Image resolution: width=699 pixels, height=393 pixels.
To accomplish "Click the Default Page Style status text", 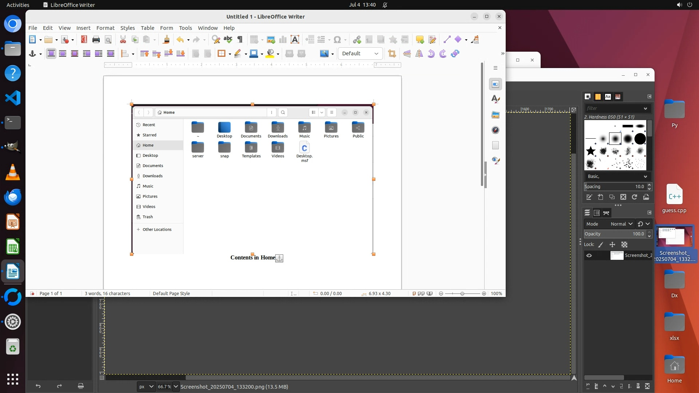I will (x=171, y=293).
